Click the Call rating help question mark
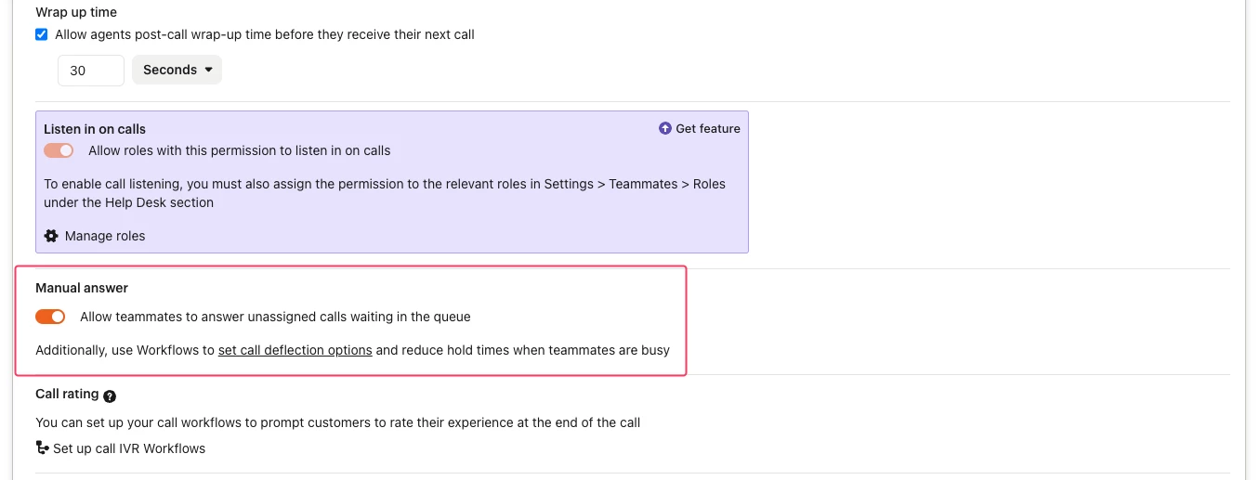This screenshot has width=1260, height=480. click(x=110, y=396)
